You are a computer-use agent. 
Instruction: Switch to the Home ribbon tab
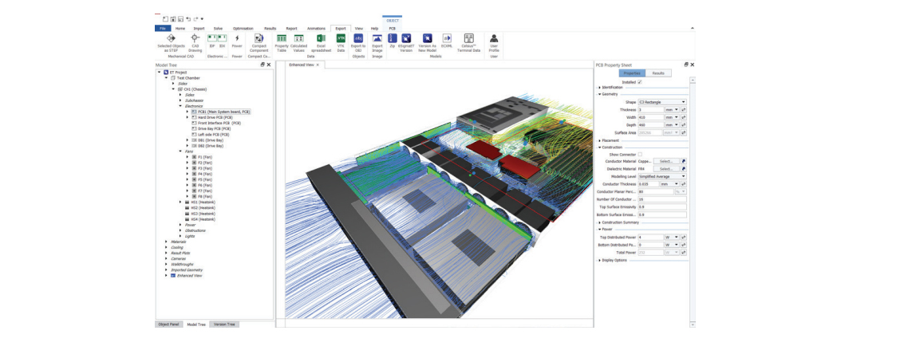click(x=180, y=28)
